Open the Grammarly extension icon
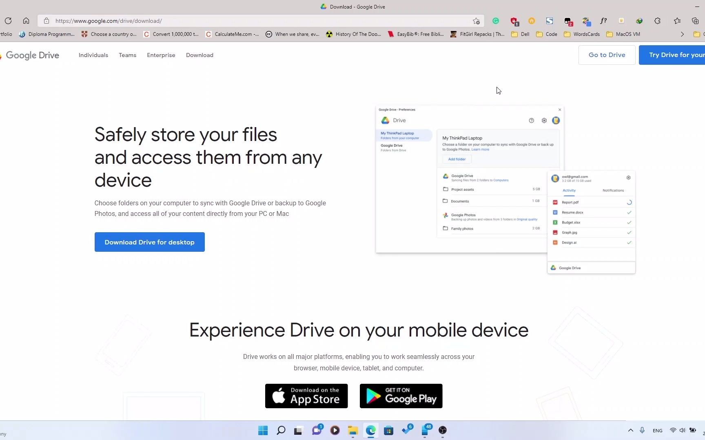This screenshot has width=705, height=440. click(x=496, y=21)
